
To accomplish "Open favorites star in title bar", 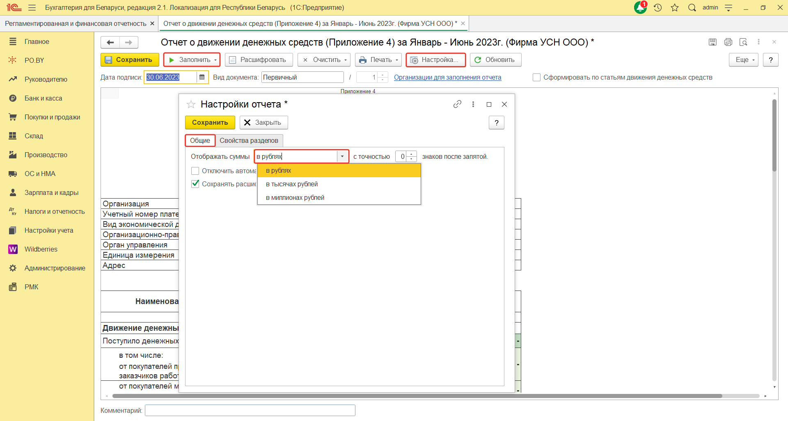I will pos(675,7).
